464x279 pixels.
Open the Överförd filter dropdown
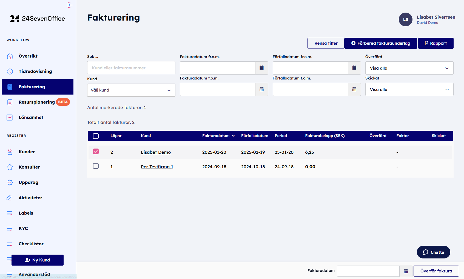click(x=409, y=68)
